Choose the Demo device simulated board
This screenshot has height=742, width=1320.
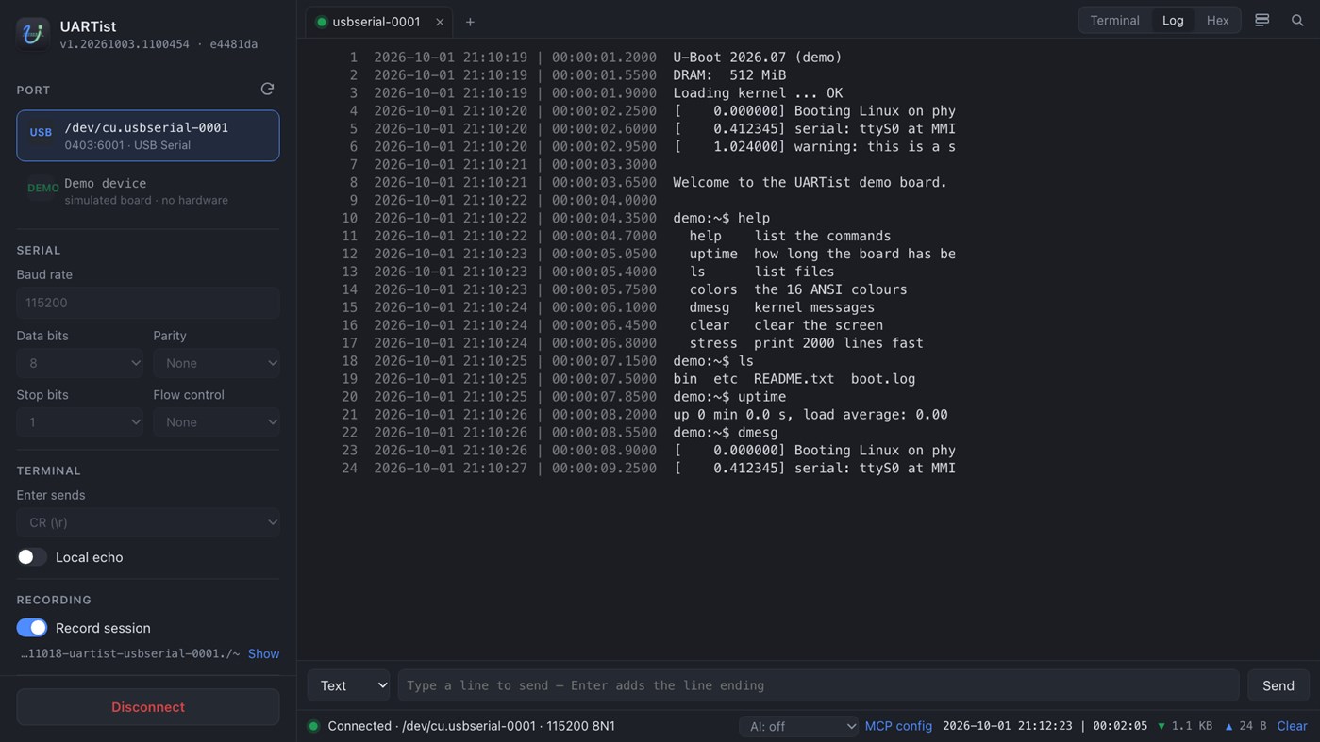coord(148,190)
